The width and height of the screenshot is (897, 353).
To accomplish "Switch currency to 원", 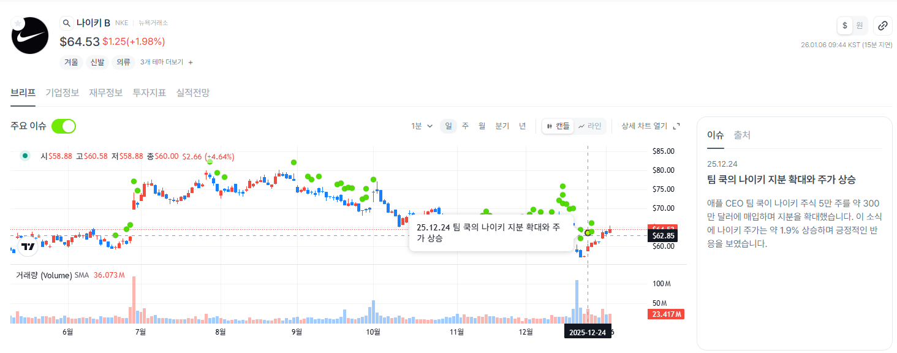I will [860, 26].
